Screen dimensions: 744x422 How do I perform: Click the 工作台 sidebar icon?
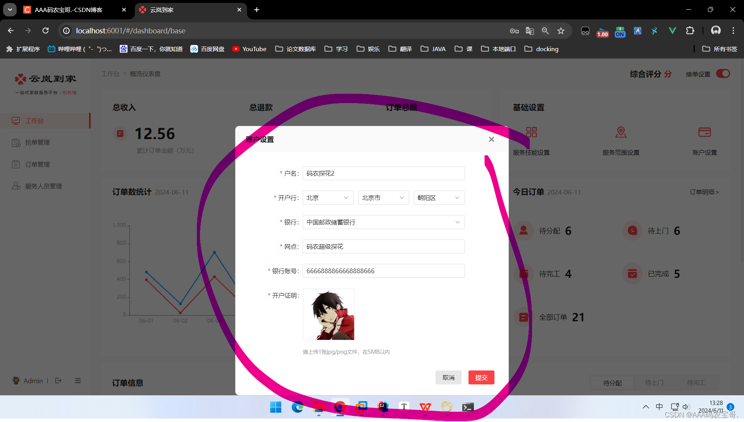coord(15,121)
